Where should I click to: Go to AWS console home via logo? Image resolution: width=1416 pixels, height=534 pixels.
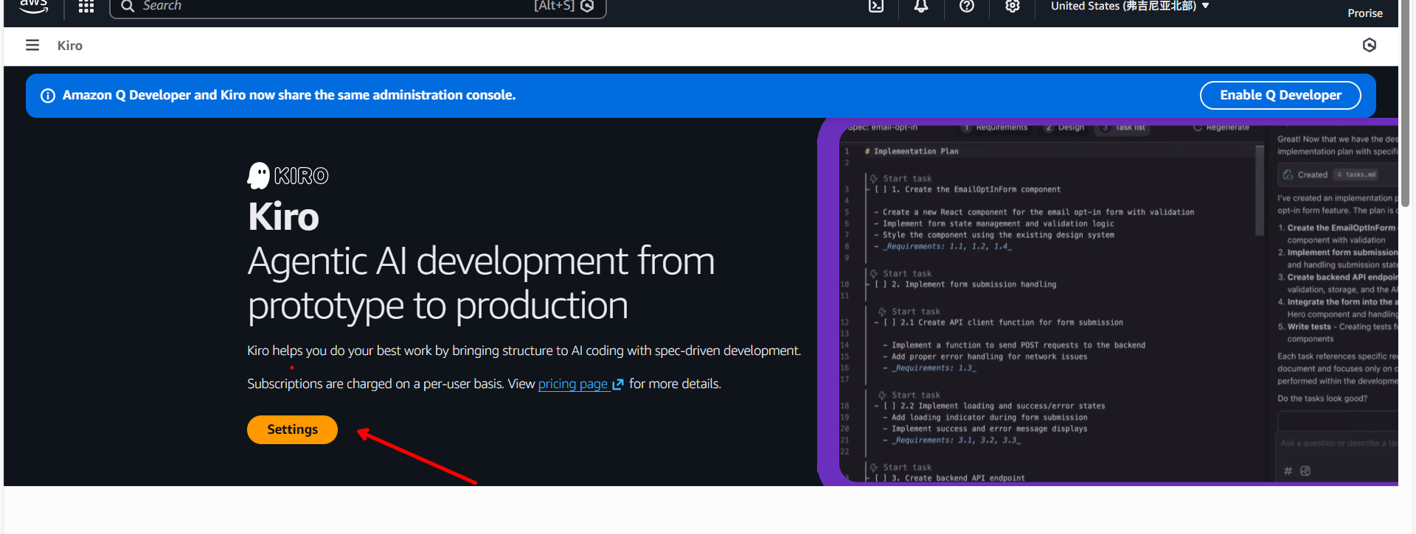[x=33, y=7]
